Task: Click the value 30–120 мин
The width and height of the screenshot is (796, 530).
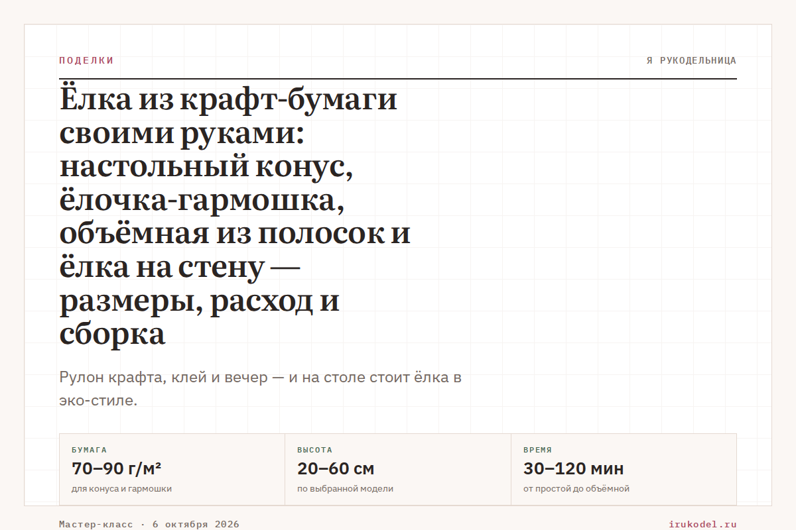Action: click(574, 469)
